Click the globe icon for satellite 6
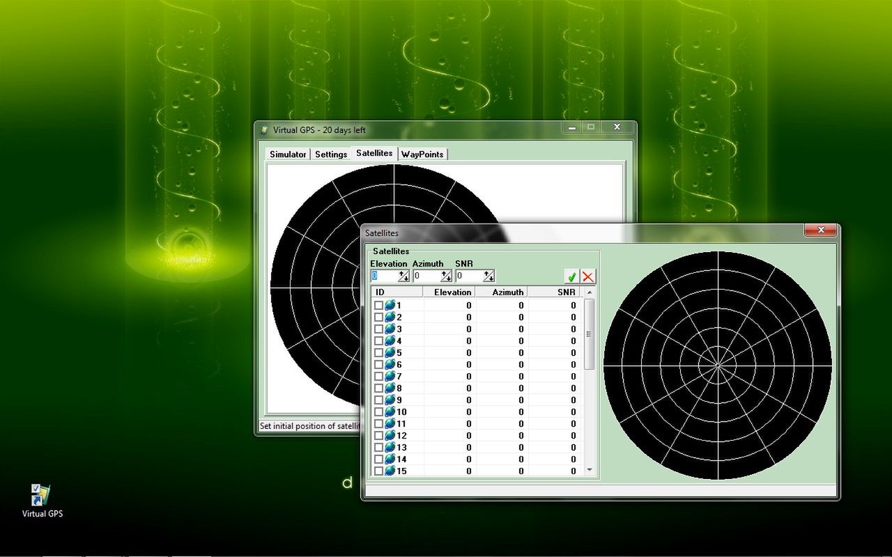 point(390,364)
